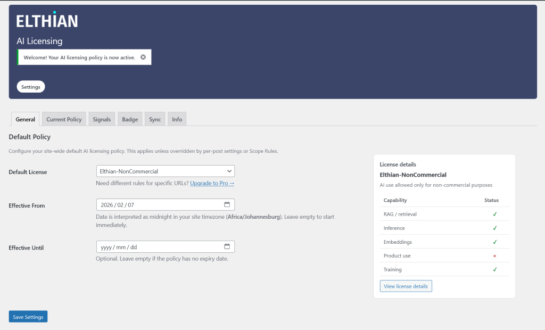Click the Settings pill button in the header
Viewport: 545px width, 330px height.
tap(31, 87)
